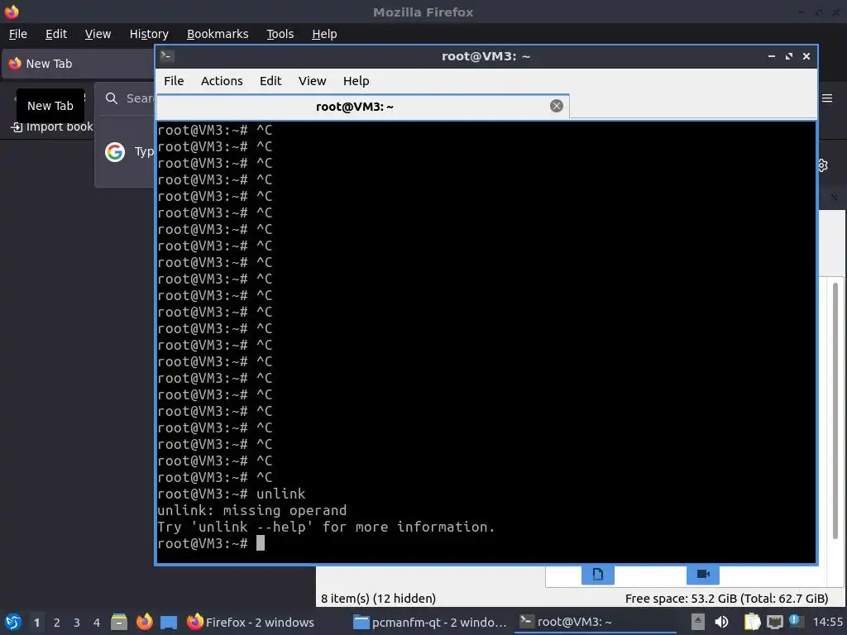
Task: Open the terminal Help menu
Action: coord(356,81)
